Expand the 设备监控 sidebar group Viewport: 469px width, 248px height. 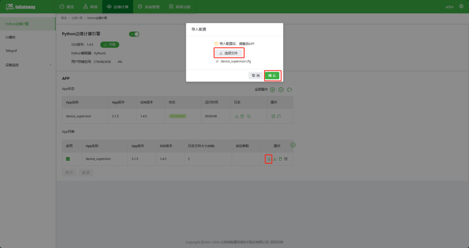click(27, 65)
